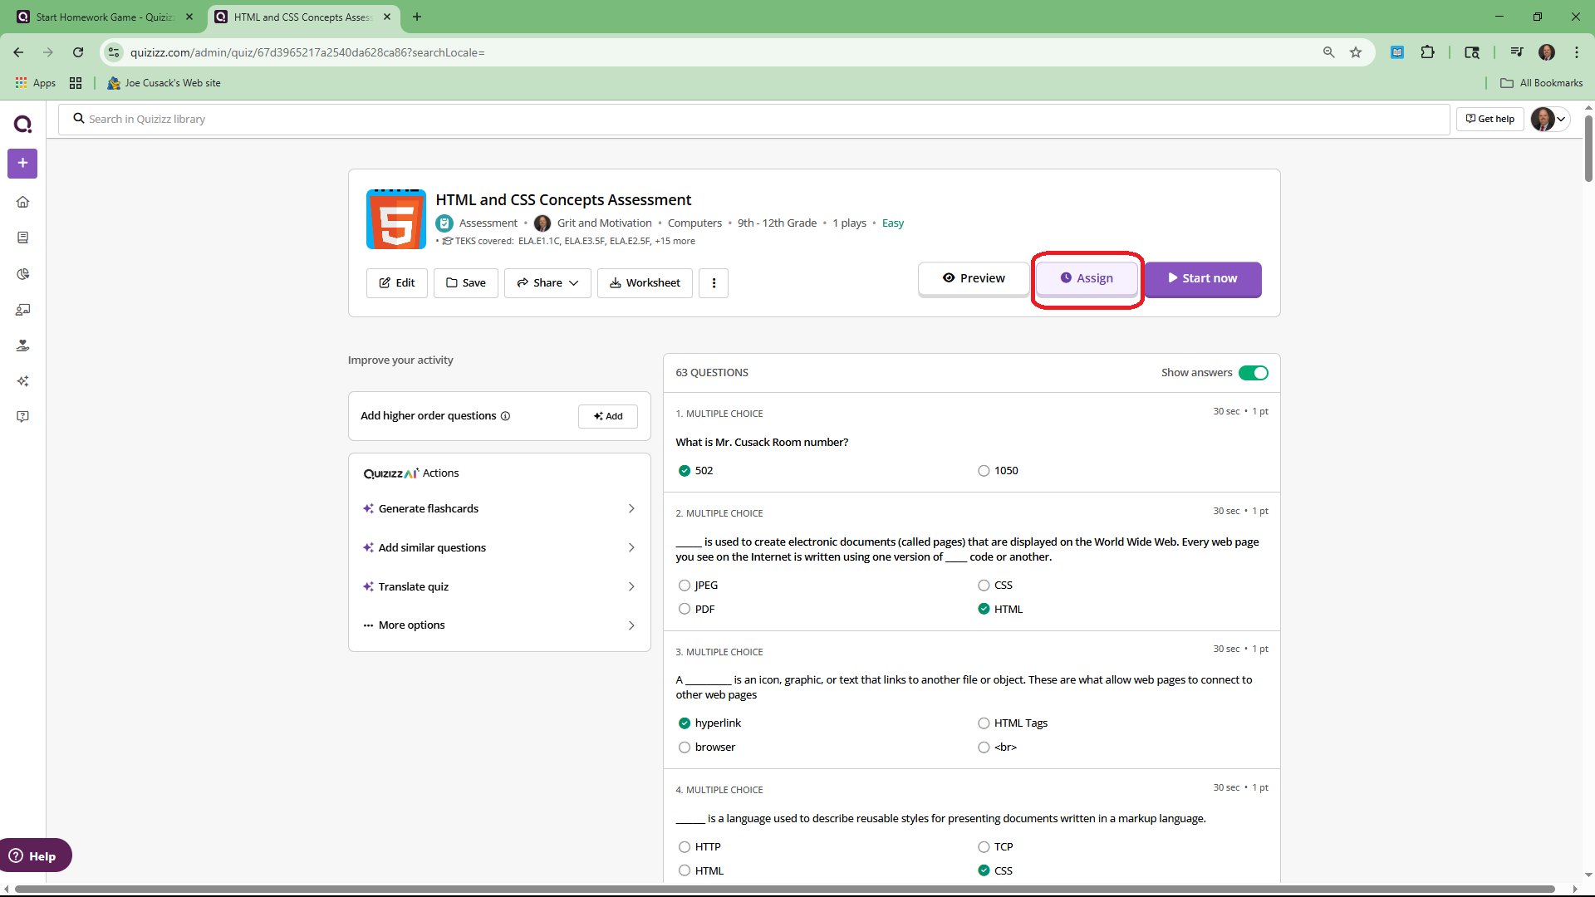This screenshot has width=1595, height=897.
Task: Click the Quizizz AI sparkle sidebar icon
Action: click(x=22, y=381)
